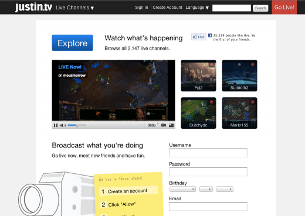This screenshot has width=305, height=216.
Task: Click the justin.tv logo
Action: [x=33, y=7]
